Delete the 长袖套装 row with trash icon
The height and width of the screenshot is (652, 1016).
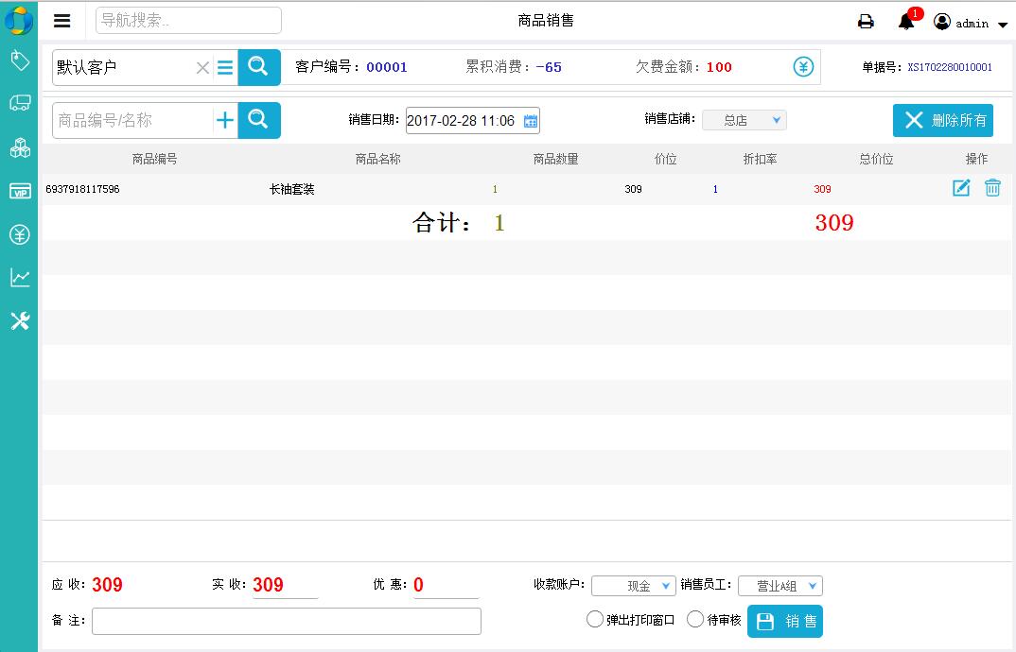992,188
